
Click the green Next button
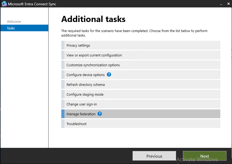pyautogui.click(x=204, y=156)
